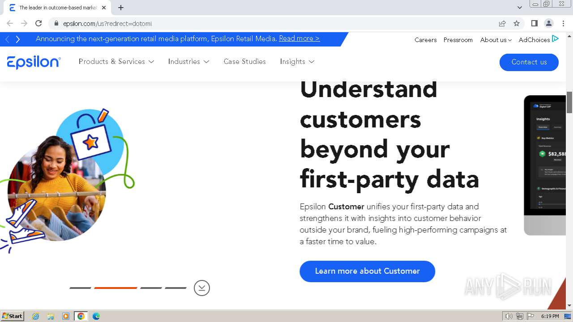Expand the About us dropdown

click(496, 40)
